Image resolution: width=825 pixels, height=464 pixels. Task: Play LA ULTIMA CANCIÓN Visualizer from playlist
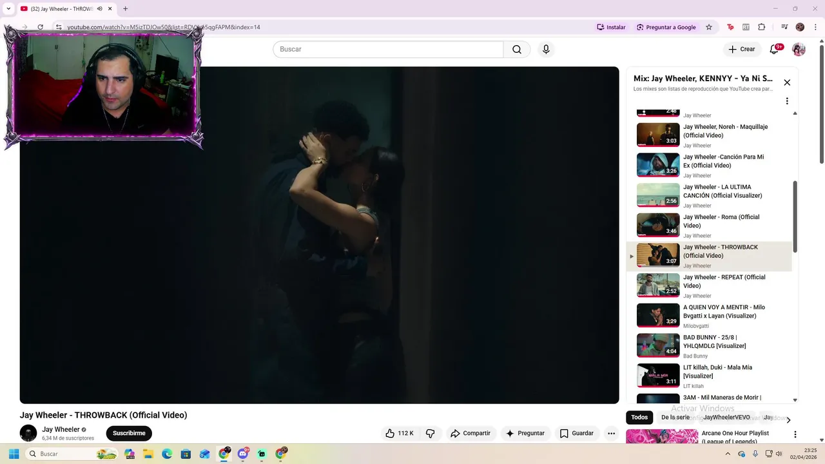[709, 196]
